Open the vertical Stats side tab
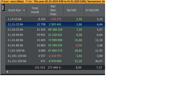The image size is (187, 105). click(x=3, y=8)
